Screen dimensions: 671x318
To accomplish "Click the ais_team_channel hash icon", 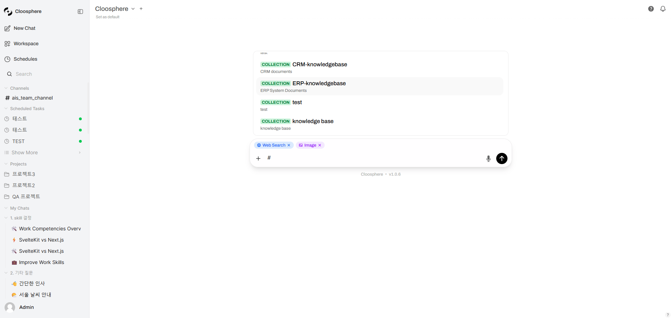I will 7,98.
